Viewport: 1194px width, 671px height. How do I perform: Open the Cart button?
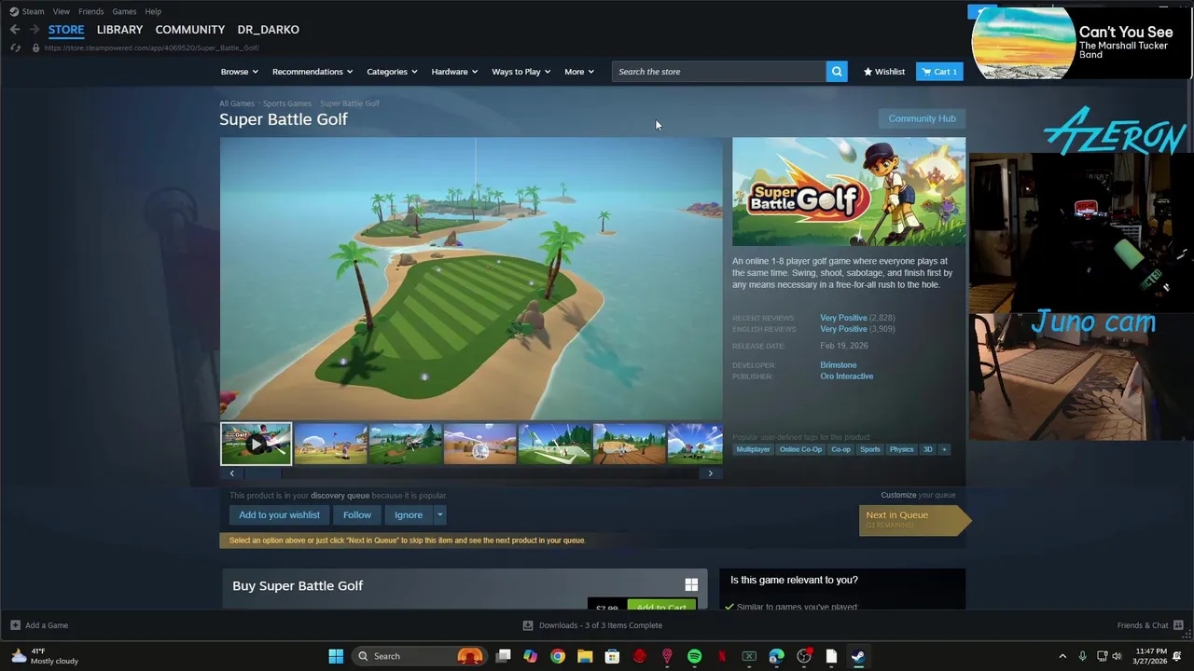(x=939, y=72)
